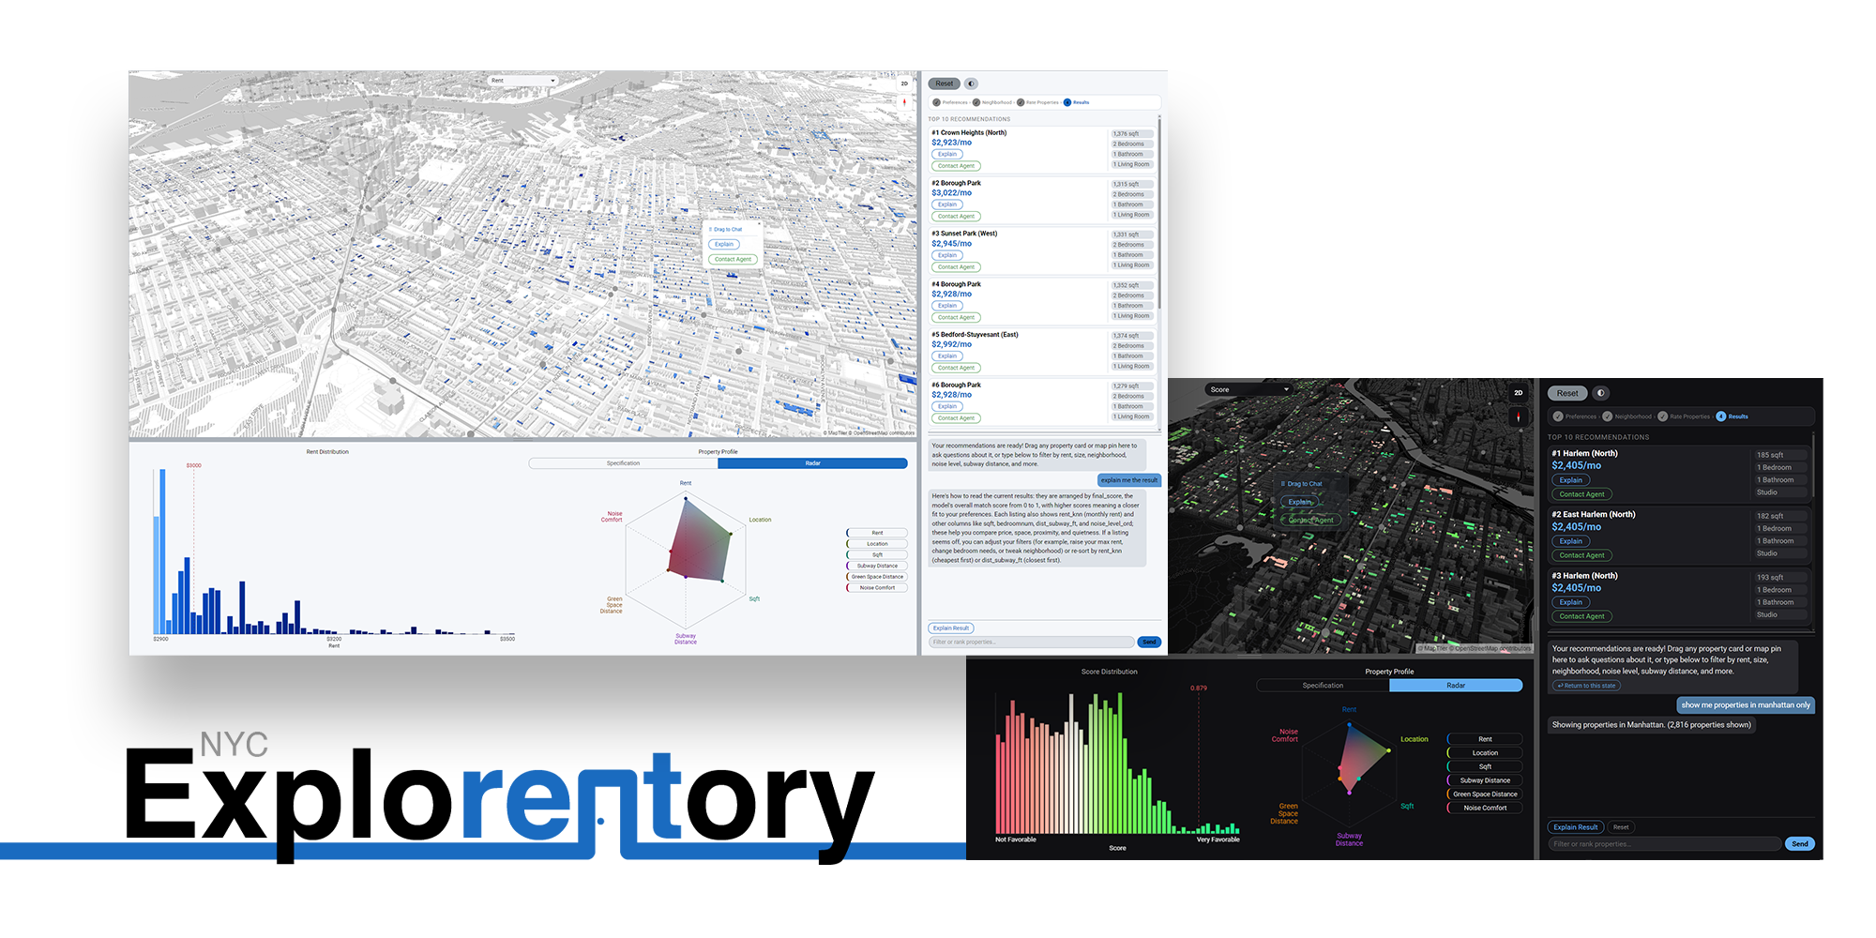Select Specification tab in dark Property Profile

[x=1323, y=686]
